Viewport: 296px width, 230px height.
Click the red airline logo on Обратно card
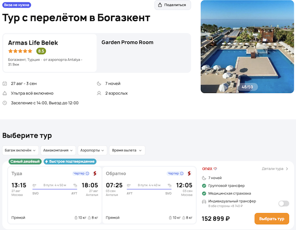pos(189,173)
